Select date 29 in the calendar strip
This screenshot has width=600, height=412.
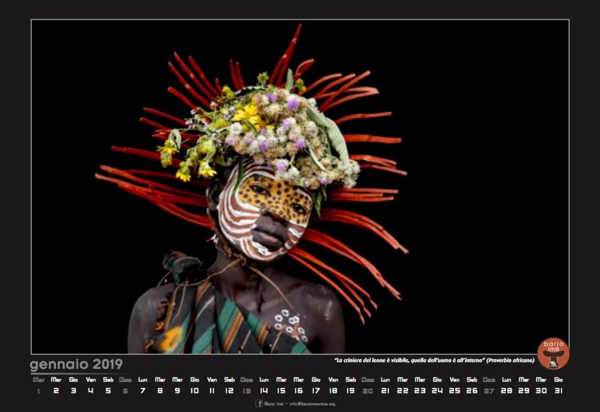(524, 391)
